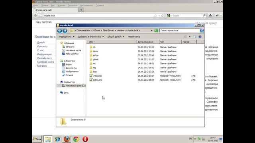Click Домой link on webpage
This screenshot has height=143, width=255.
pyautogui.click(x=41, y=43)
